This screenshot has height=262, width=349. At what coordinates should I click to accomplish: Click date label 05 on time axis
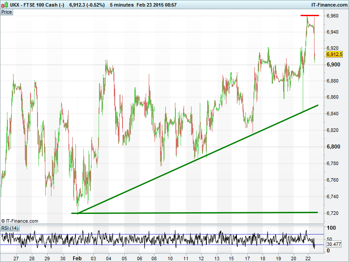click(124, 259)
